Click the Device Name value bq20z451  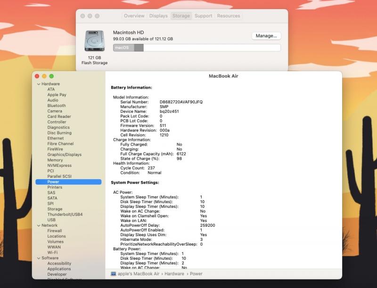[169, 112]
